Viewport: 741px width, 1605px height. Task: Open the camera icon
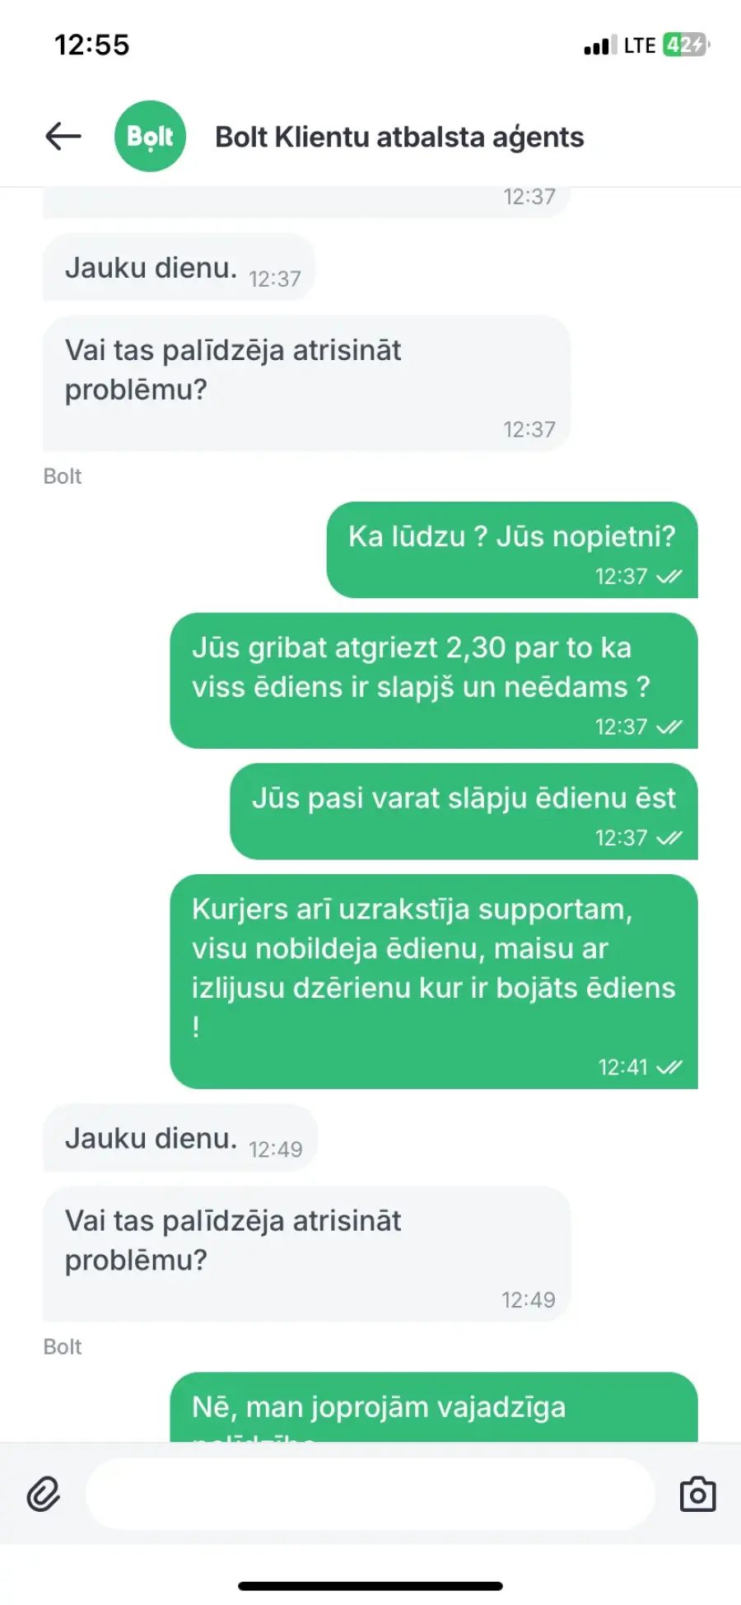coord(697,1494)
